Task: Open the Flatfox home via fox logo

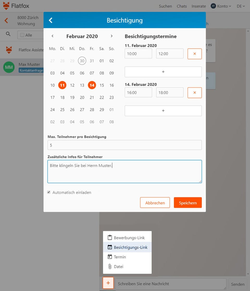Action: pyautogui.click(x=7, y=5)
